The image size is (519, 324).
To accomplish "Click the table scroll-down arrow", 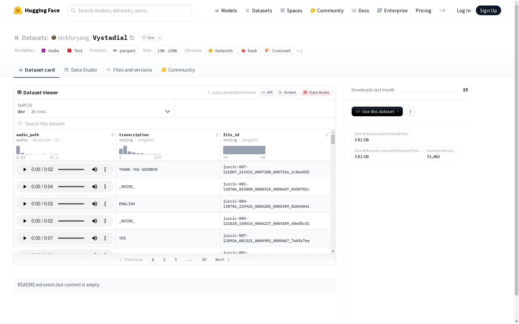I will (x=333, y=251).
